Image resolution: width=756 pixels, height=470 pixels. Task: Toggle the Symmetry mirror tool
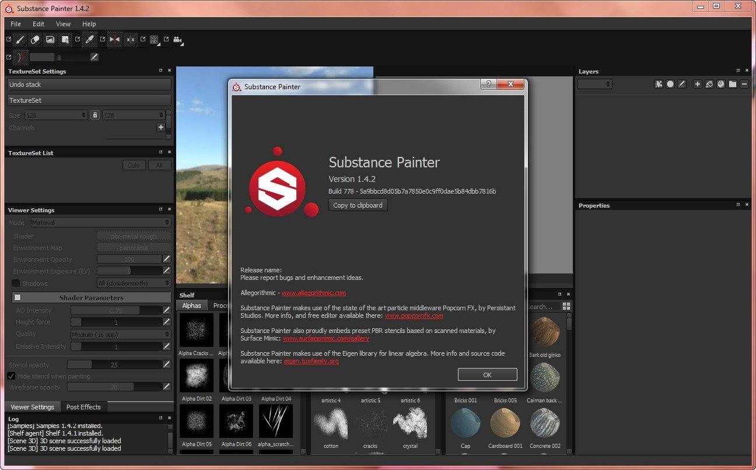click(x=115, y=40)
